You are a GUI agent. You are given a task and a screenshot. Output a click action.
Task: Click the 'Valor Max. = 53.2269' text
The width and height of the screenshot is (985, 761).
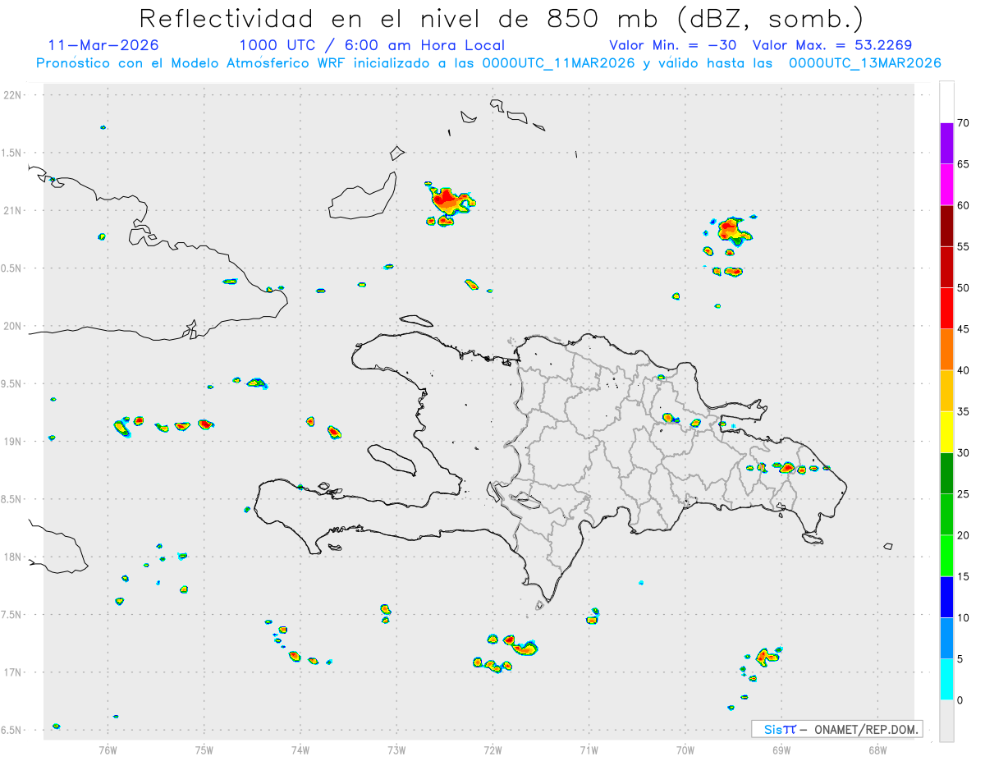tap(832, 45)
